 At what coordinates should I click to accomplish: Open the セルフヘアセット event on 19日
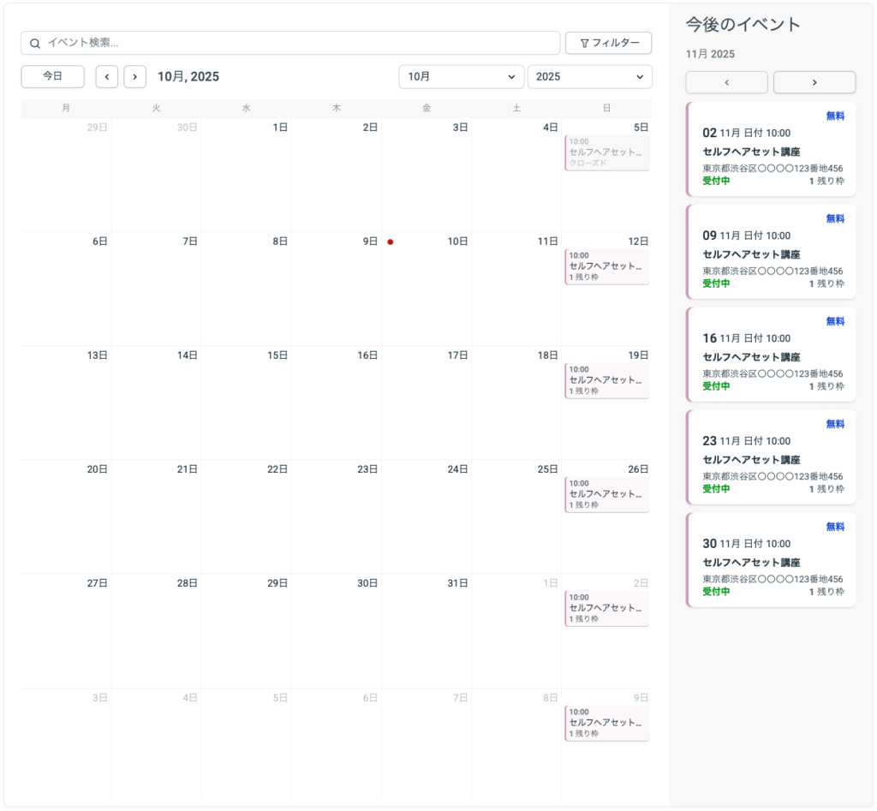(x=606, y=380)
